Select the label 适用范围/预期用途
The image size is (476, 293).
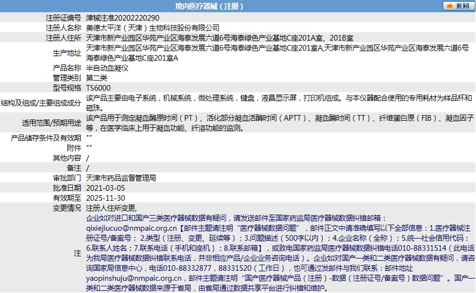pyautogui.click(x=52, y=123)
